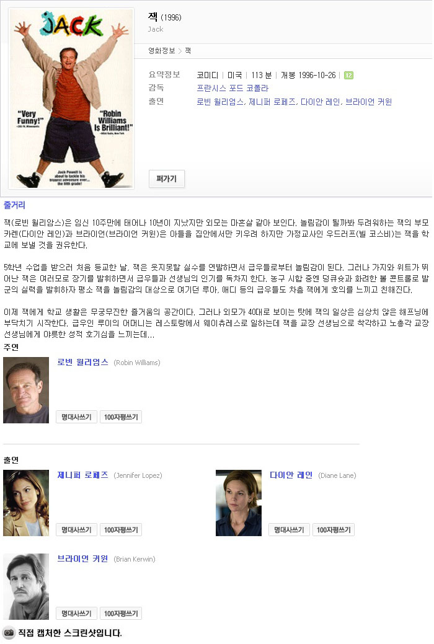434x644 pixels.
Task: Open the 다이안 레인 name heading link
Action: pos(291,475)
